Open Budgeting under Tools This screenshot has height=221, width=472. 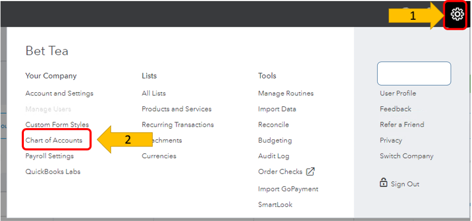275,141
